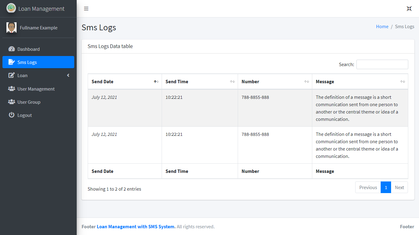Click Fullname Example user name
Image resolution: width=419 pixels, height=235 pixels.
(39, 28)
